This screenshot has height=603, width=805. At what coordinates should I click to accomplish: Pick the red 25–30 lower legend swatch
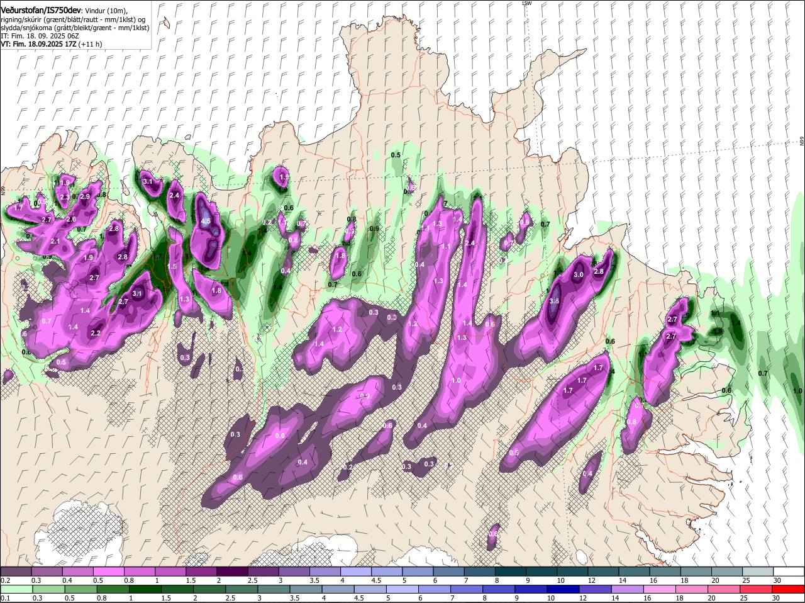coord(755,590)
